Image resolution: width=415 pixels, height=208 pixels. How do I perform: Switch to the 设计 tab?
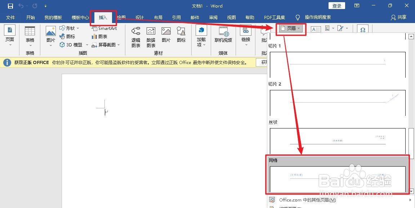tap(140, 17)
